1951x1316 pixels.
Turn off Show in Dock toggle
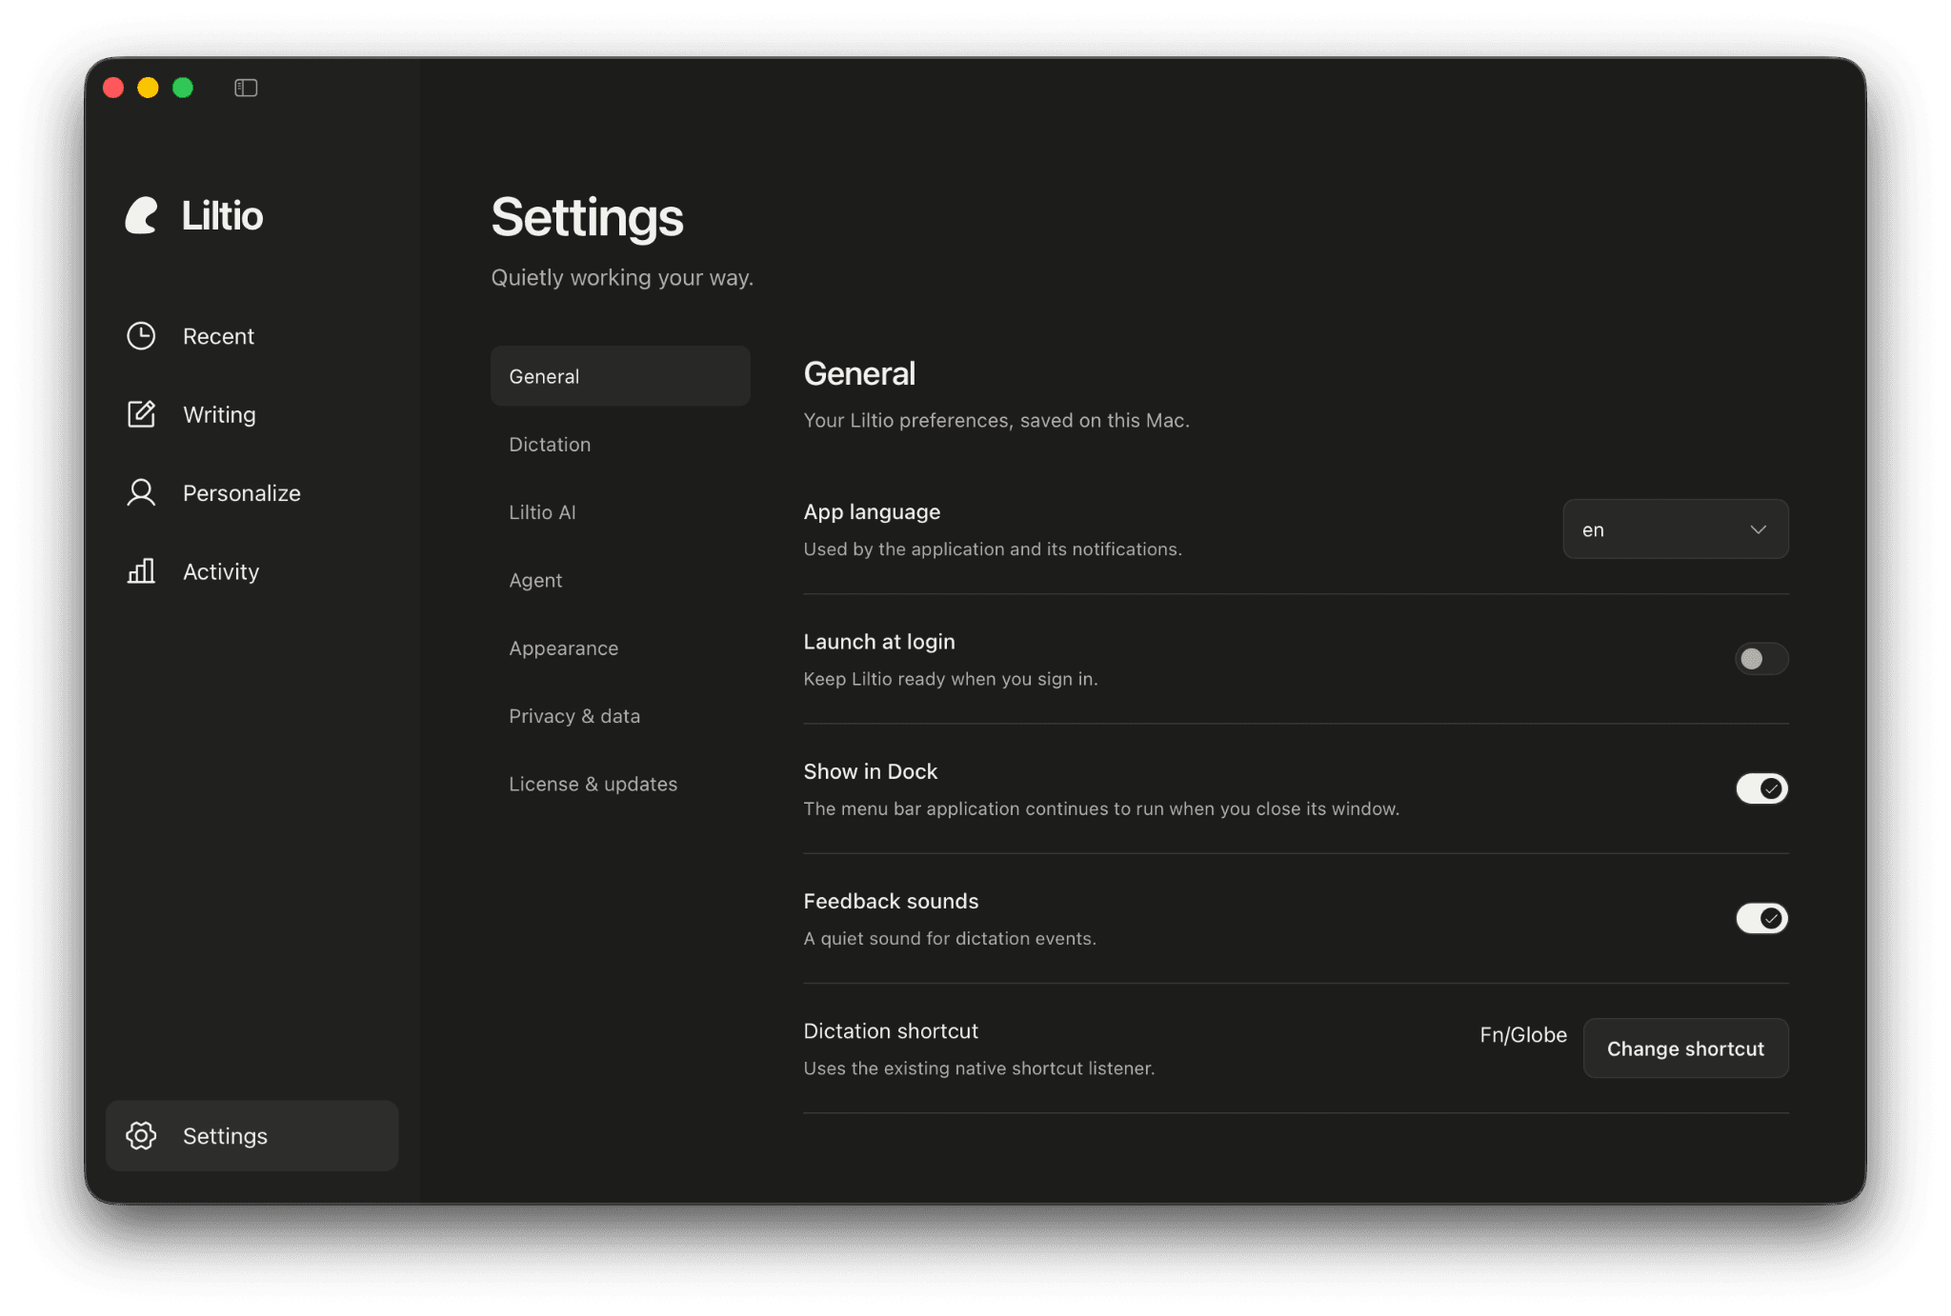pos(1761,788)
